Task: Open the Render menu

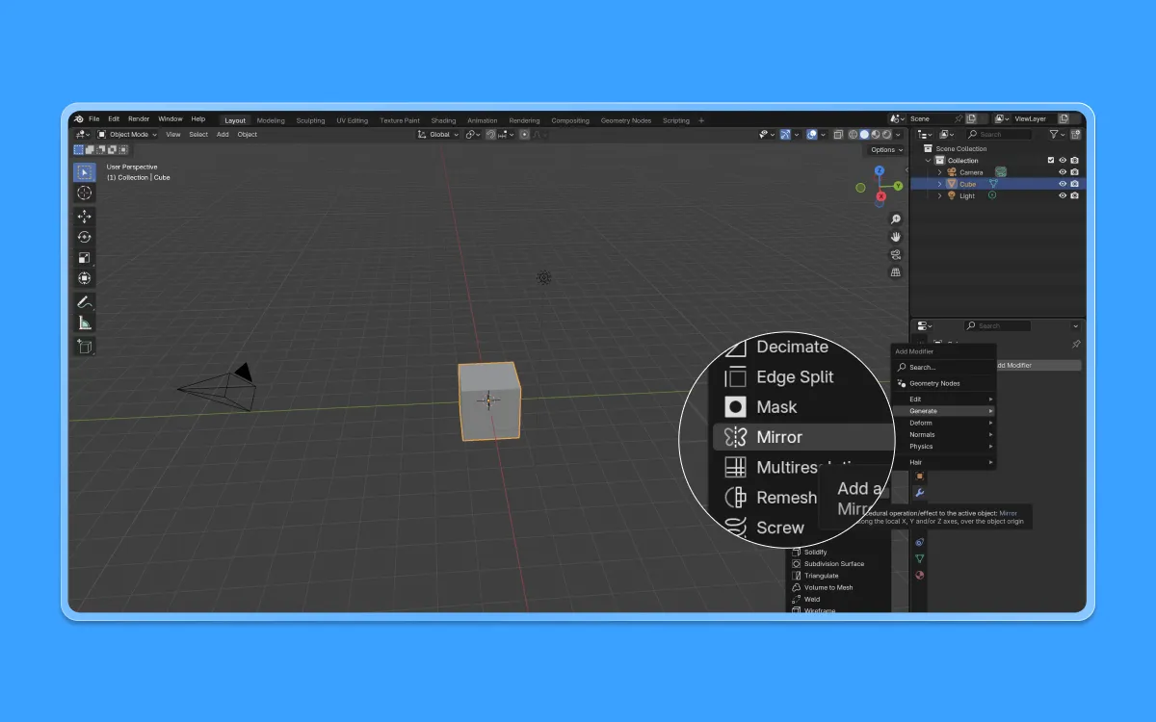Action: pos(139,119)
